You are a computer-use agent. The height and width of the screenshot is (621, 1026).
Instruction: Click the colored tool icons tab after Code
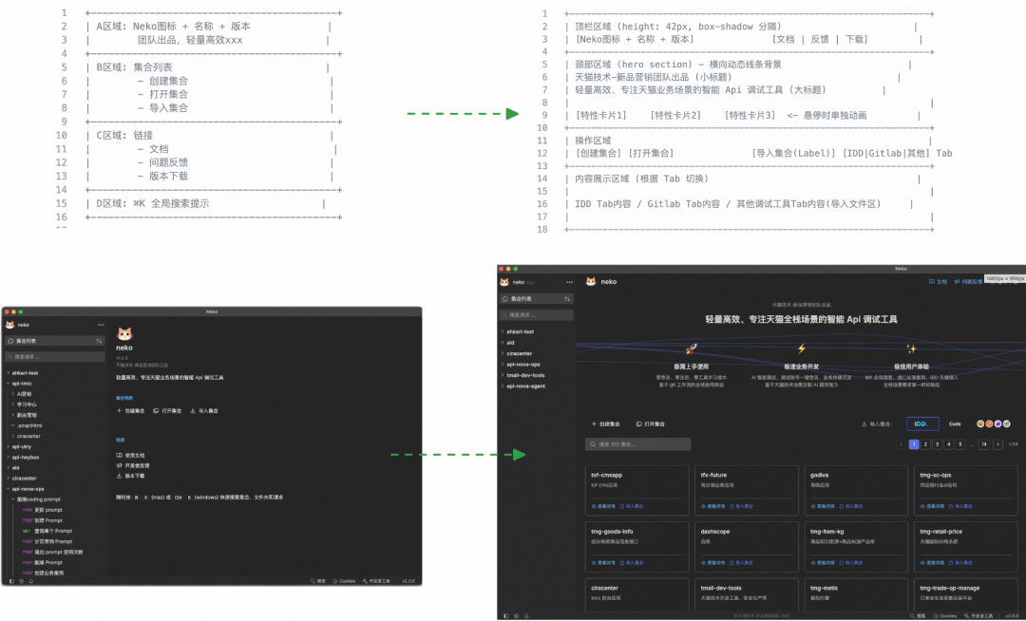[x=994, y=424]
